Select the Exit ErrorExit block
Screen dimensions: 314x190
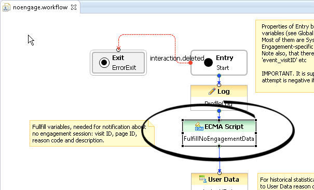click(118, 63)
